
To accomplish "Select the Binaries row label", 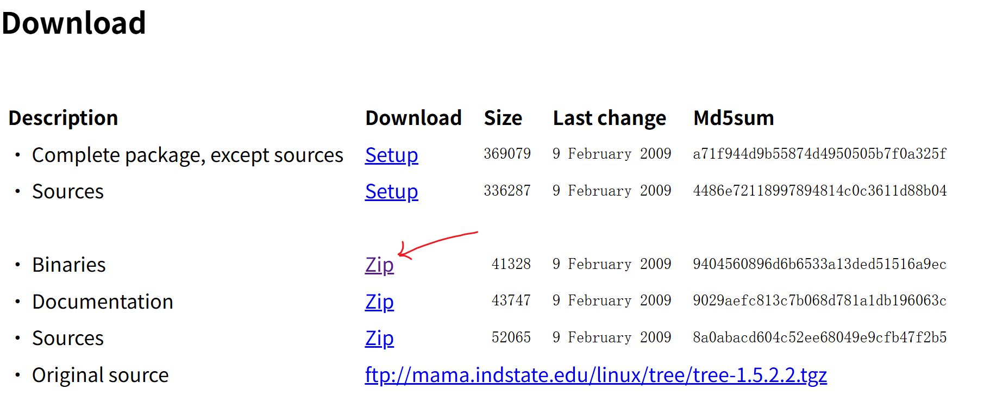I will click(x=68, y=265).
